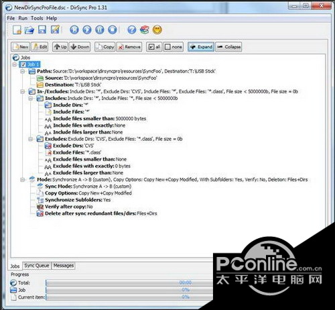Select 'Include files with exactly' row
Screen dimensions: 335x310
coord(85,125)
